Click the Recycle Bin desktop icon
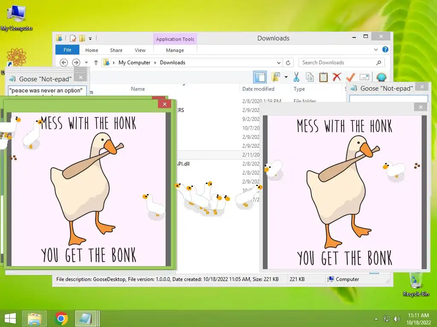Screen dimensions: 437x327 416,284
